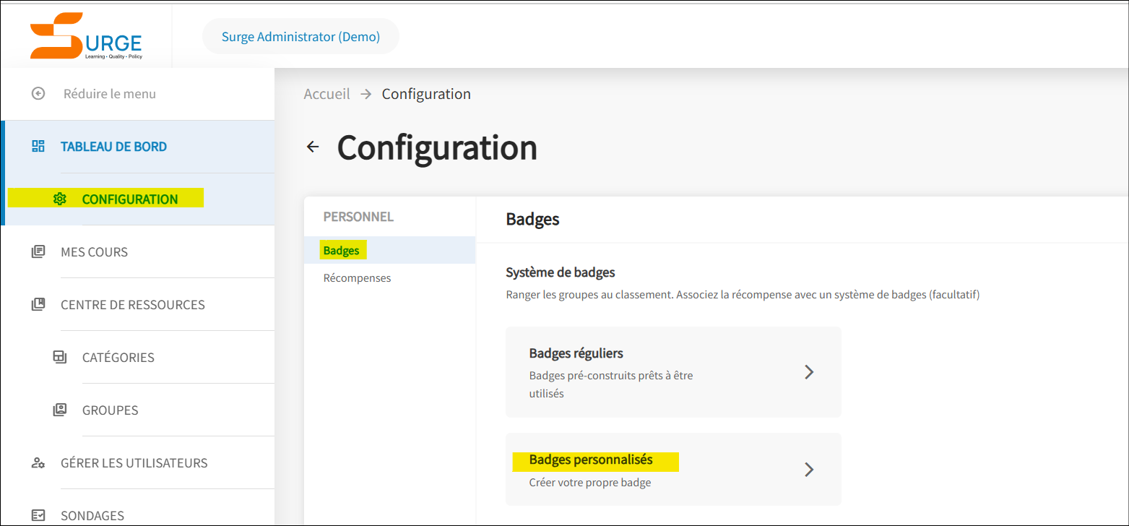Expand the Badges personnalisés entry

tap(809, 469)
